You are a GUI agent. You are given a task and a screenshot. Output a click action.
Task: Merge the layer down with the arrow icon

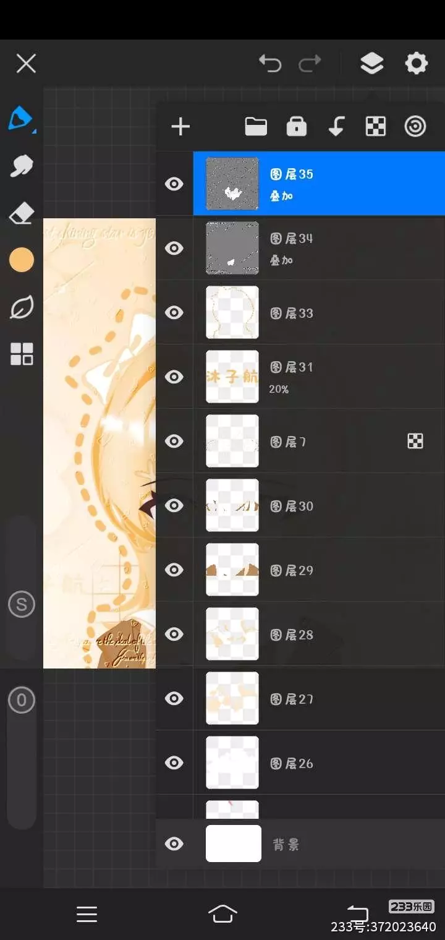(336, 127)
